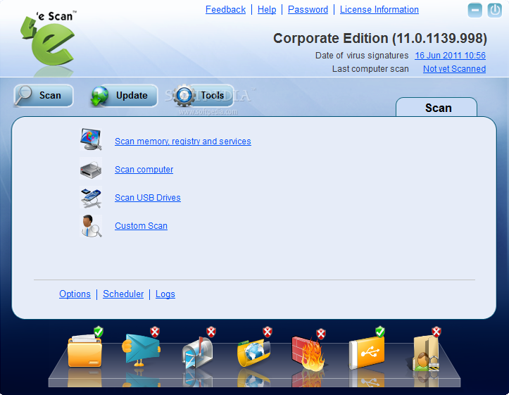This screenshot has height=395, width=509.
Task: Open the Tools toolbar button
Action: click(203, 96)
